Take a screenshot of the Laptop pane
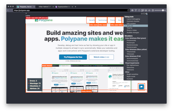This screenshot has height=112, width=173. pos(142,14)
